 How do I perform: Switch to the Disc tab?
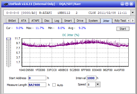[47, 21]
